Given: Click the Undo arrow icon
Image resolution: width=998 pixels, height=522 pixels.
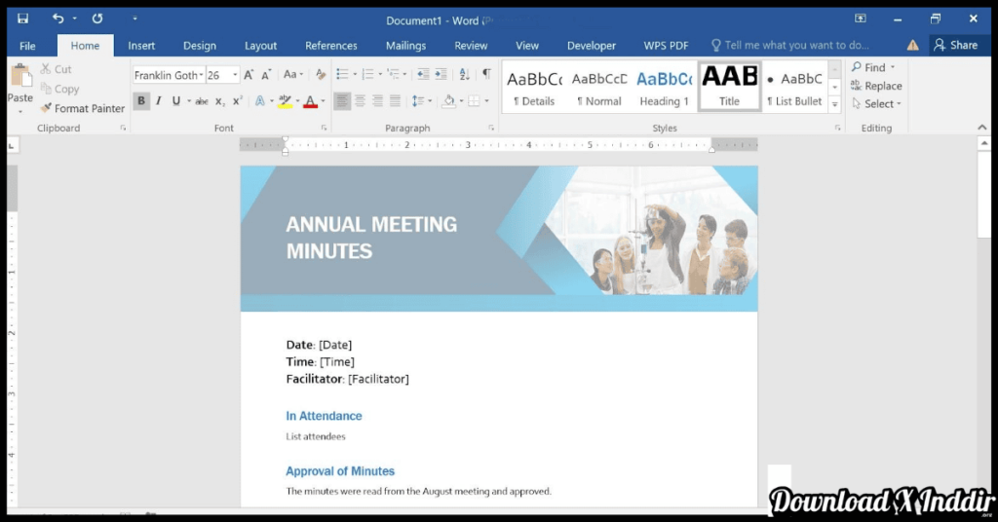Looking at the screenshot, I should (58, 19).
